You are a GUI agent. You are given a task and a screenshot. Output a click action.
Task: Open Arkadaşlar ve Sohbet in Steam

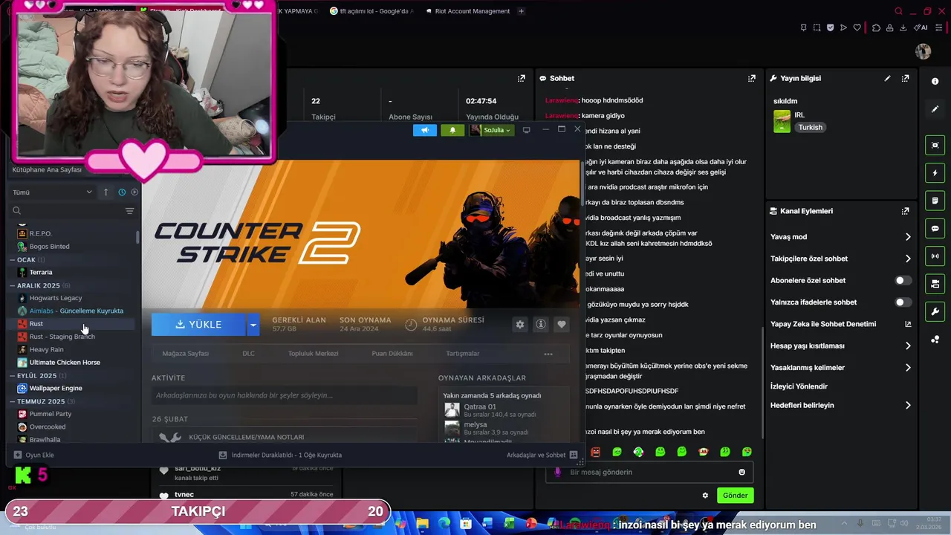pos(542,455)
